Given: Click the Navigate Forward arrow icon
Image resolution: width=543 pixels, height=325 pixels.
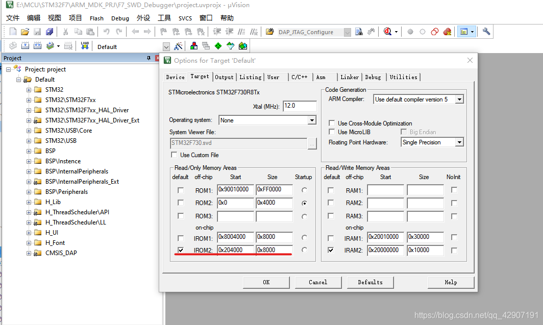Looking at the screenshot, I should coord(147,32).
